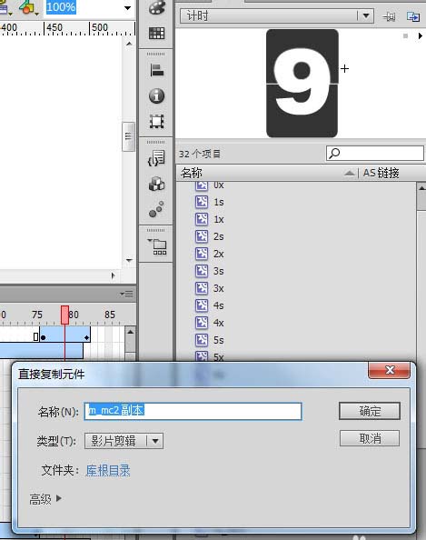Open the timeline panel options menu
Viewport: 426px width, 540px height.
[x=126, y=295]
